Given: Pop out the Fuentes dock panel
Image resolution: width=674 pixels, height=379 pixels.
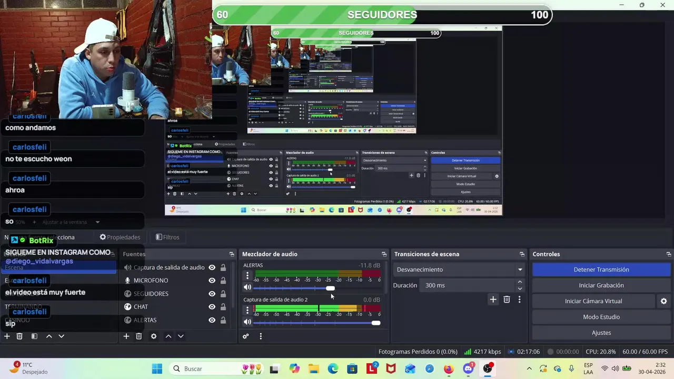Looking at the screenshot, I should click(231, 254).
